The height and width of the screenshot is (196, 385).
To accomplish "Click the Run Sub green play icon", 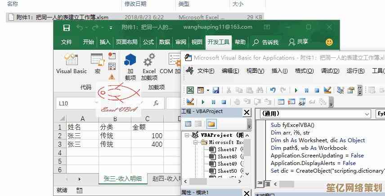I will click(296, 90).
